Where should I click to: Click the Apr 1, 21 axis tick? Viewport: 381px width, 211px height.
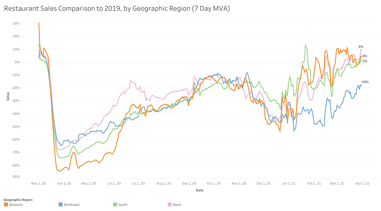[x=362, y=183]
